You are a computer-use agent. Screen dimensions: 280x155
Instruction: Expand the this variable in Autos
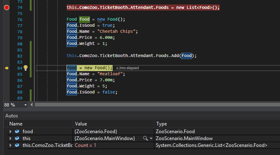coord(11,138)
